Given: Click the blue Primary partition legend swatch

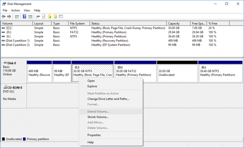Looking at the screenshot, I should pos(24,139).
